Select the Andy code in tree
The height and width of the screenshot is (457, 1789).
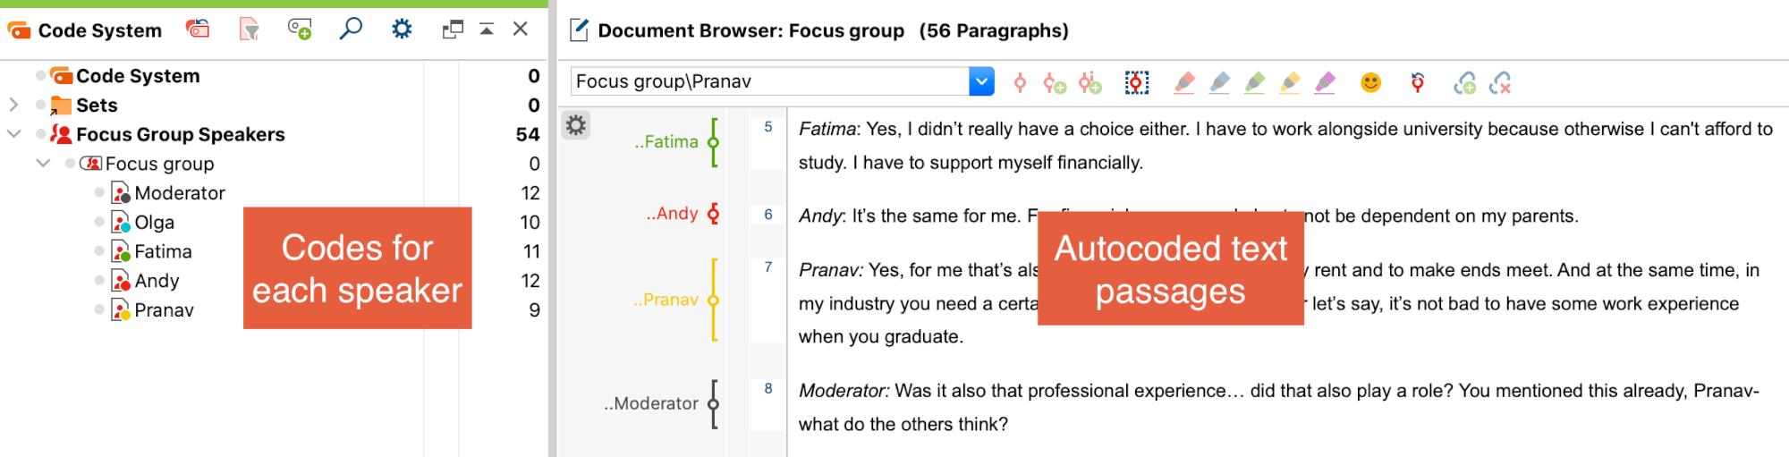157,281
